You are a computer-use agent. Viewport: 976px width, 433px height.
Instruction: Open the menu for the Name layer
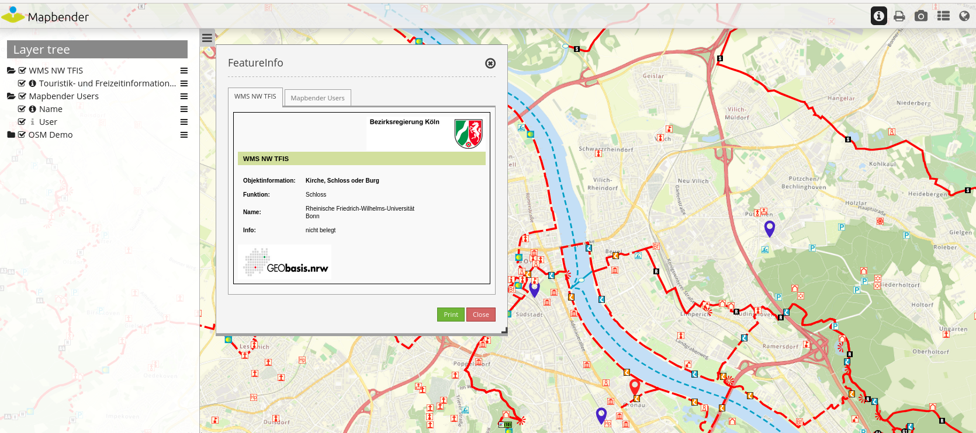tap(184, 109)
